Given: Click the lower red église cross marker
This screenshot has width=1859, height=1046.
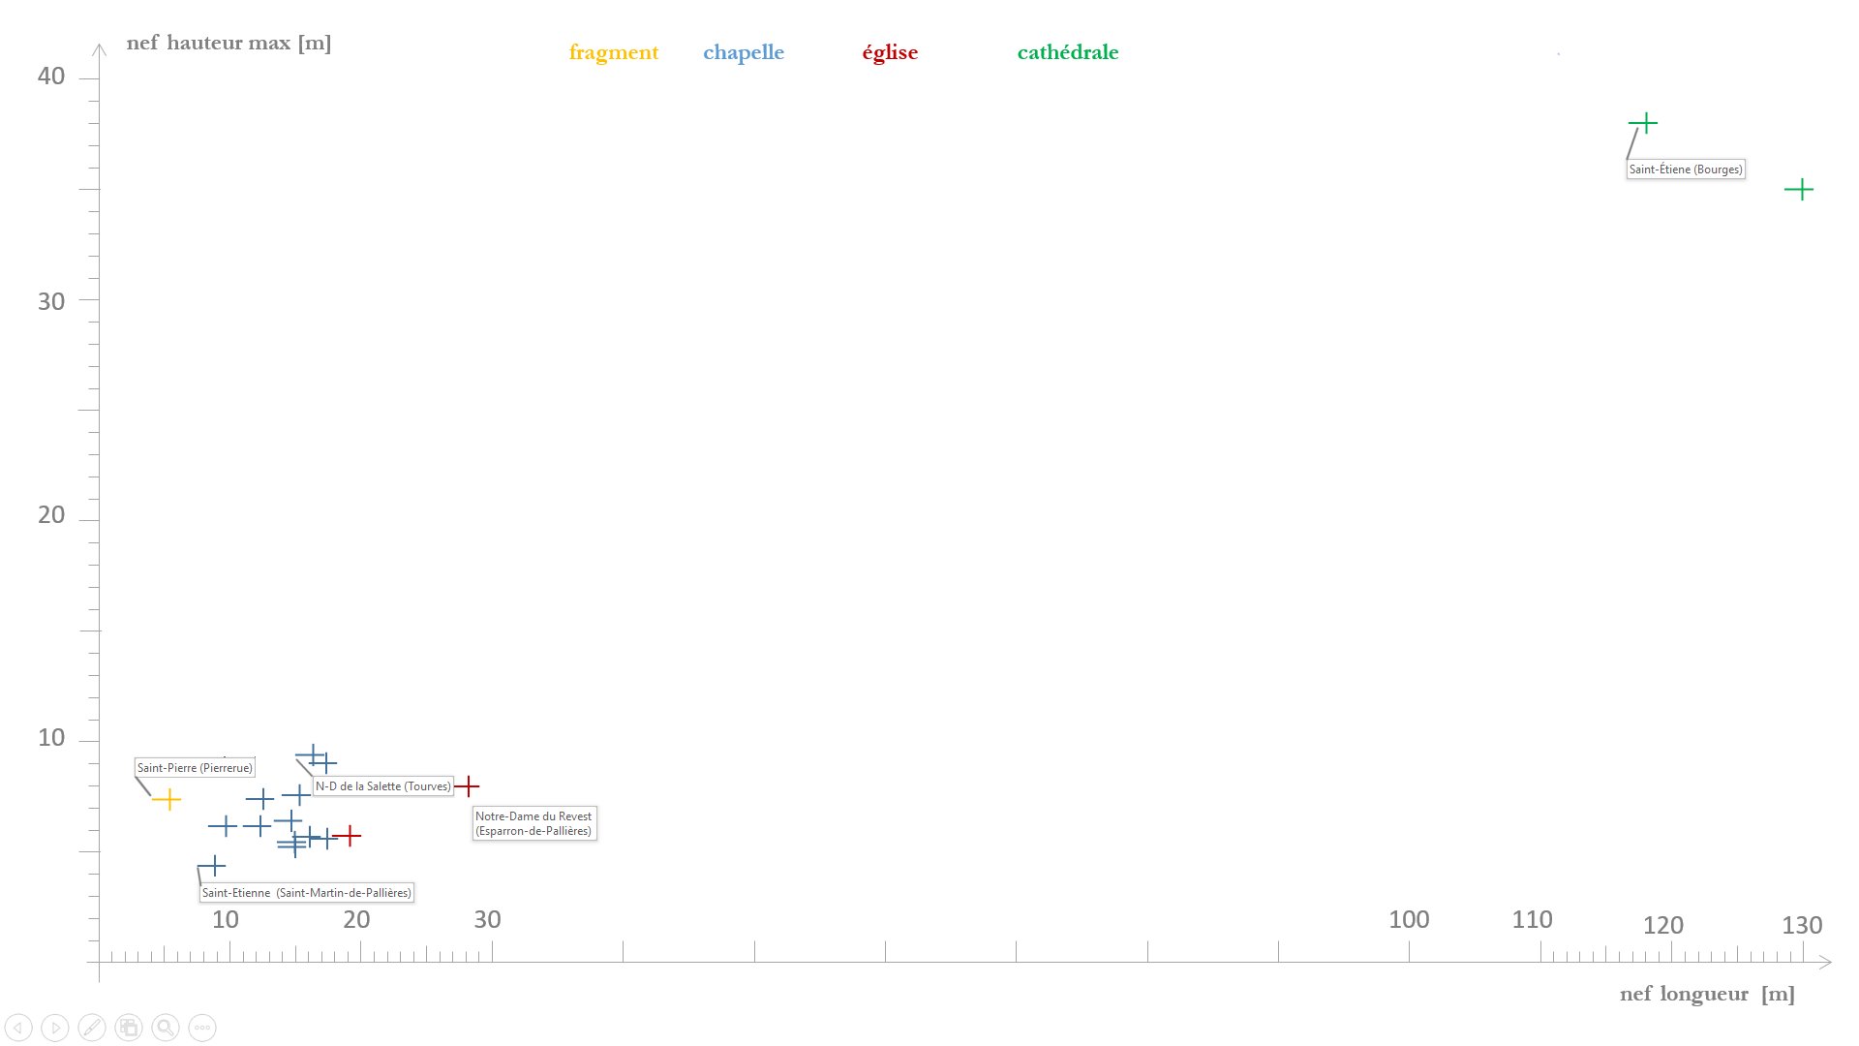Looking at the screenshot, I should coord(348,835).
